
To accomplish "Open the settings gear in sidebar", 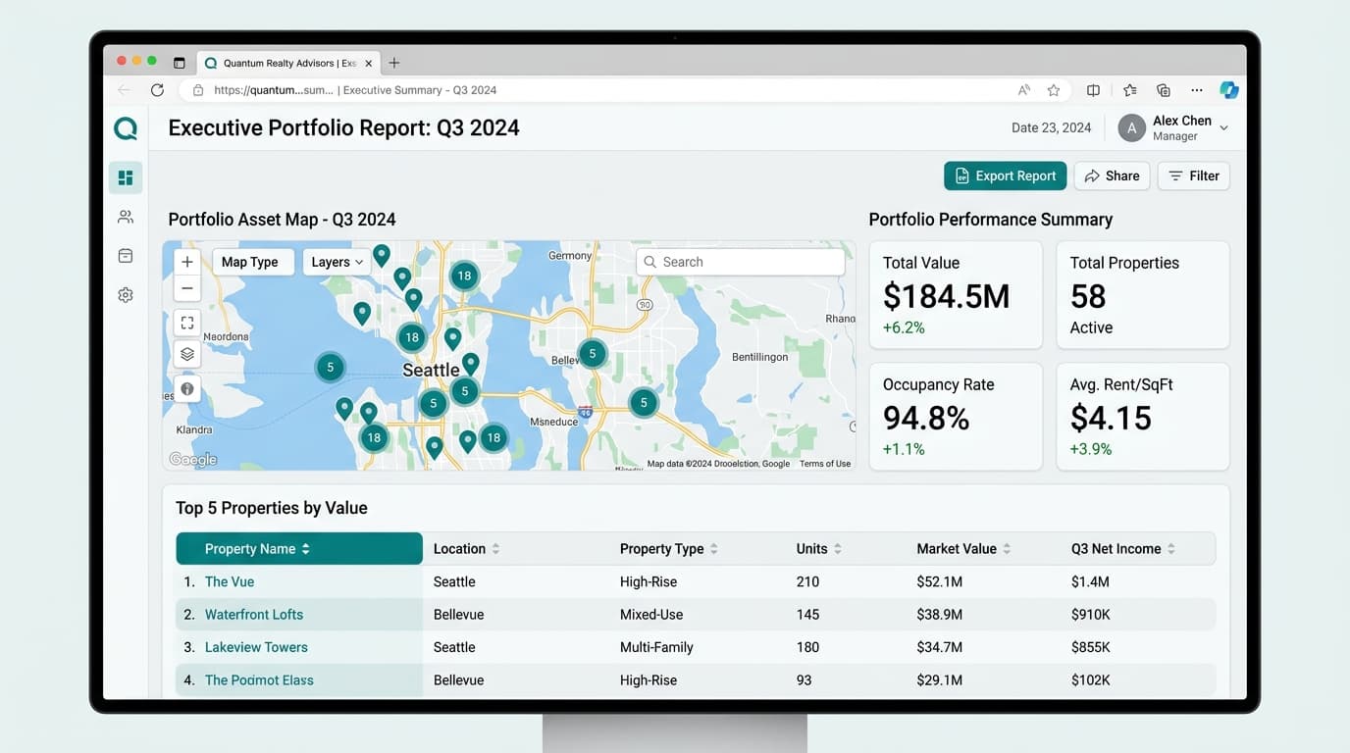I will [x=126, y=295].
